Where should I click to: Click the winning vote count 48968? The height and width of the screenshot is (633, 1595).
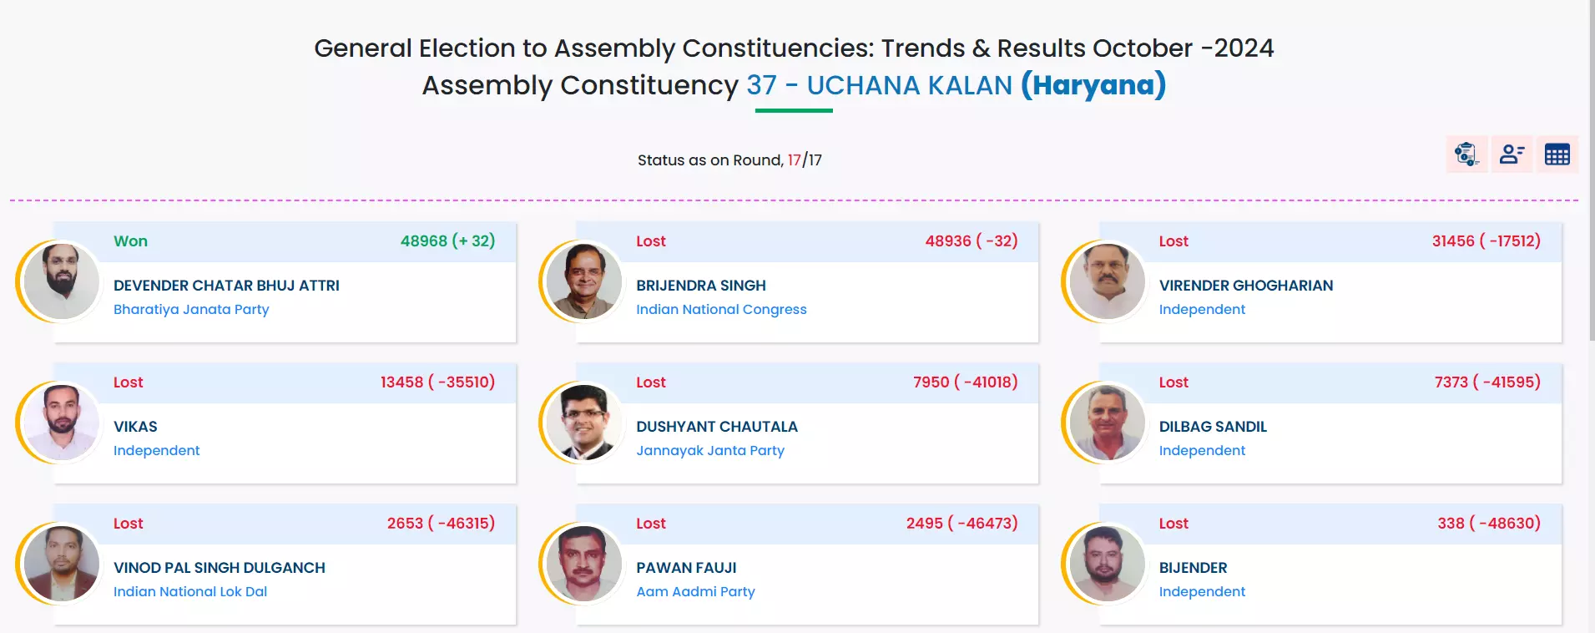[x=424, y=241]
